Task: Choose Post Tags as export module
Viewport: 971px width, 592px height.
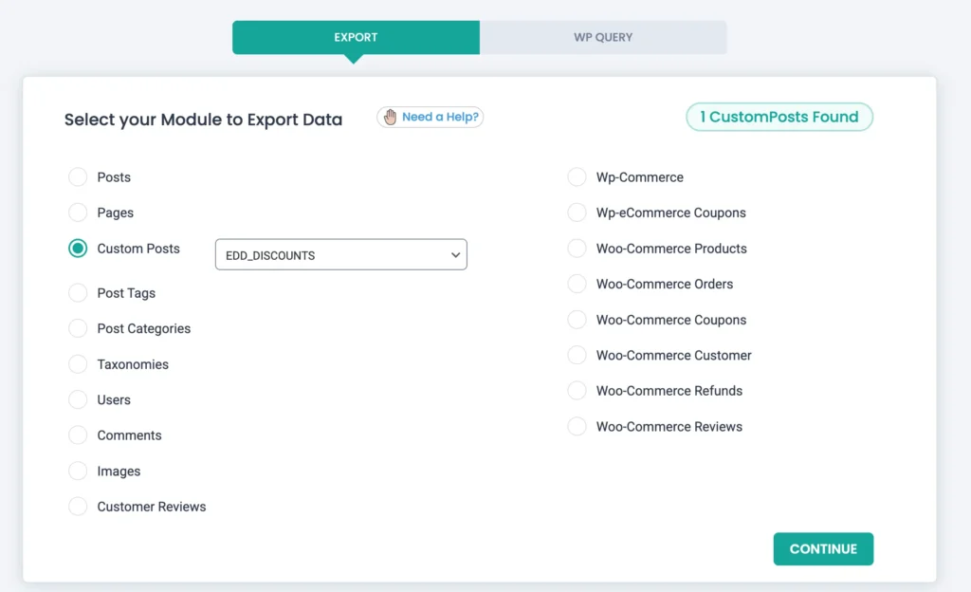Action: [x=78, y=293]
